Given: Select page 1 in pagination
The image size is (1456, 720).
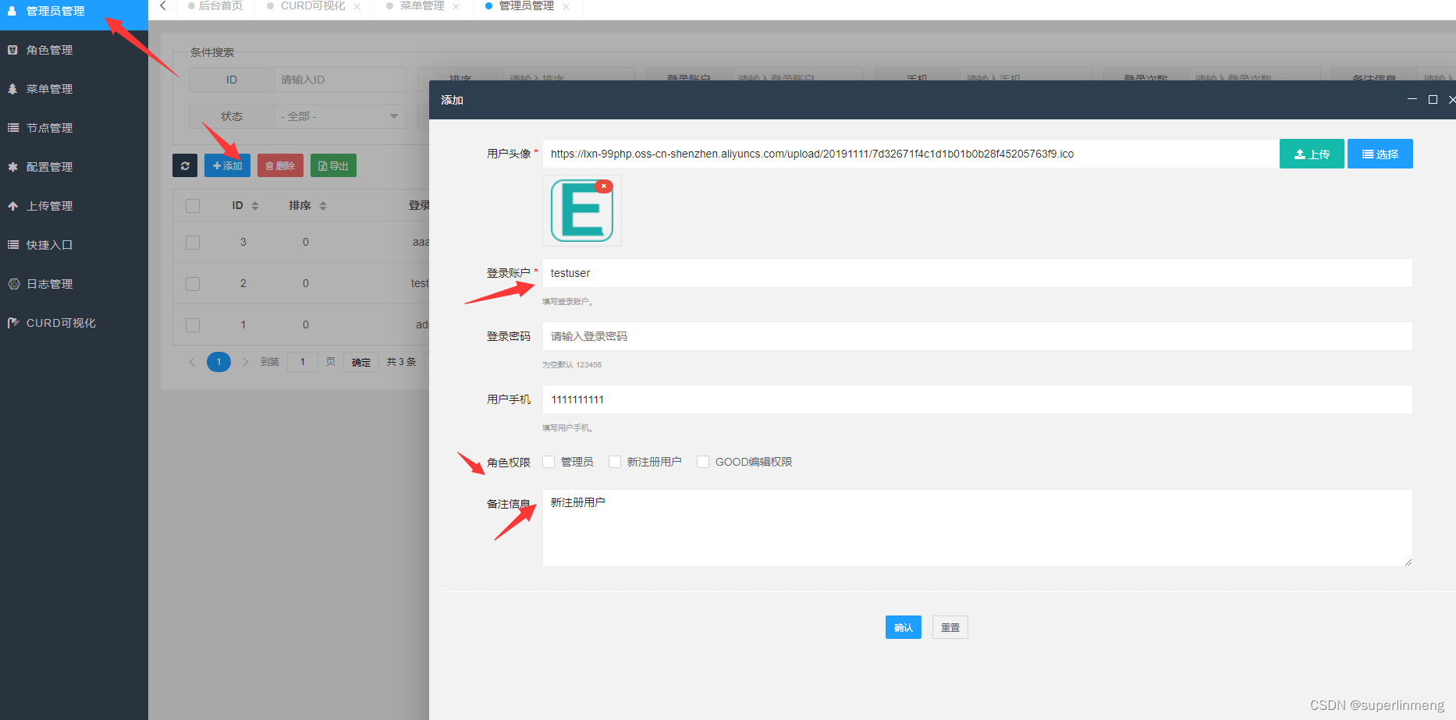Looking at the screenshot, I should 218,362.
